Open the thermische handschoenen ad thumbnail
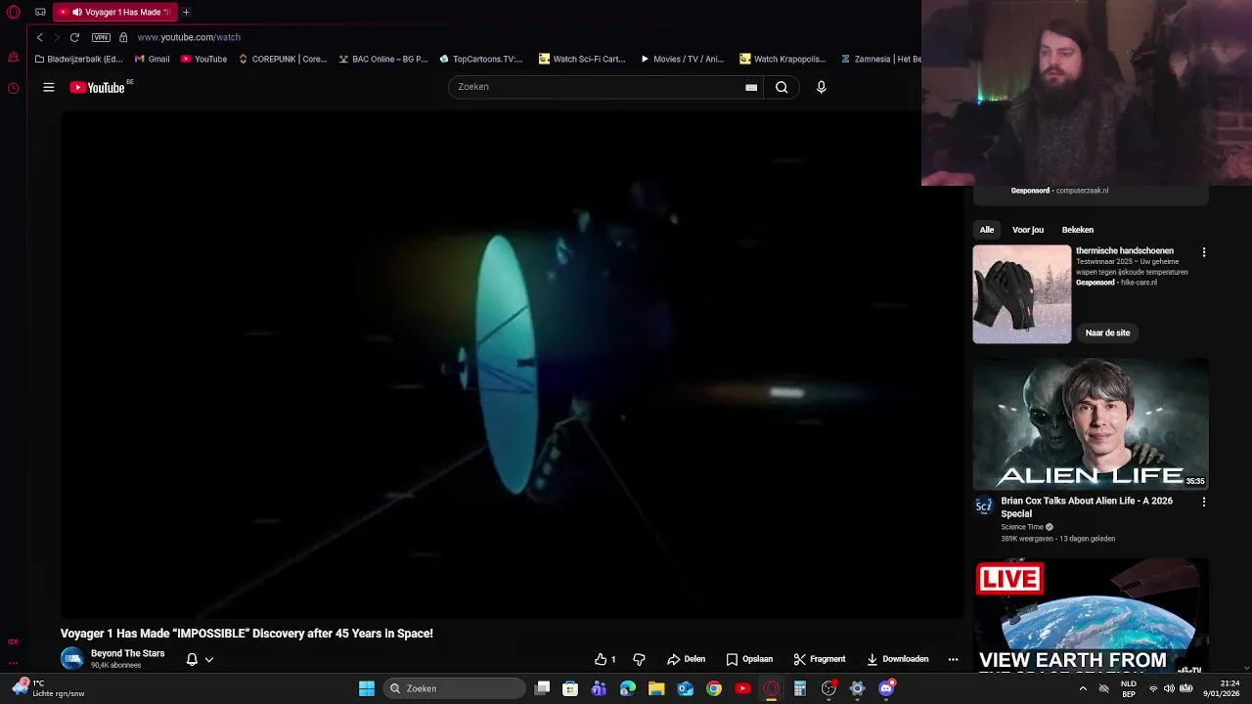This screenshot has width=1252, height=704. [1022, 294]
